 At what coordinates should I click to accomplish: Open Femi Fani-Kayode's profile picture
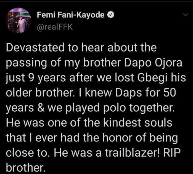18,20
